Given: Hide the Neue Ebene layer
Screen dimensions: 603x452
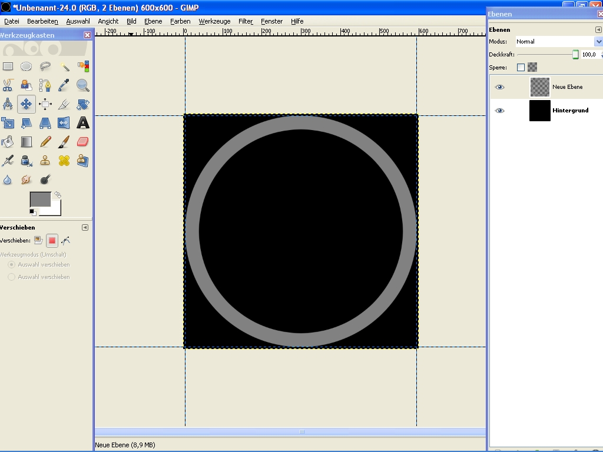Looking at the screenshot, I should coord(499,87).
